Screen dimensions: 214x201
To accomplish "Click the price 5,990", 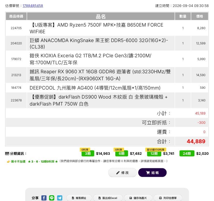I will 201,59.
